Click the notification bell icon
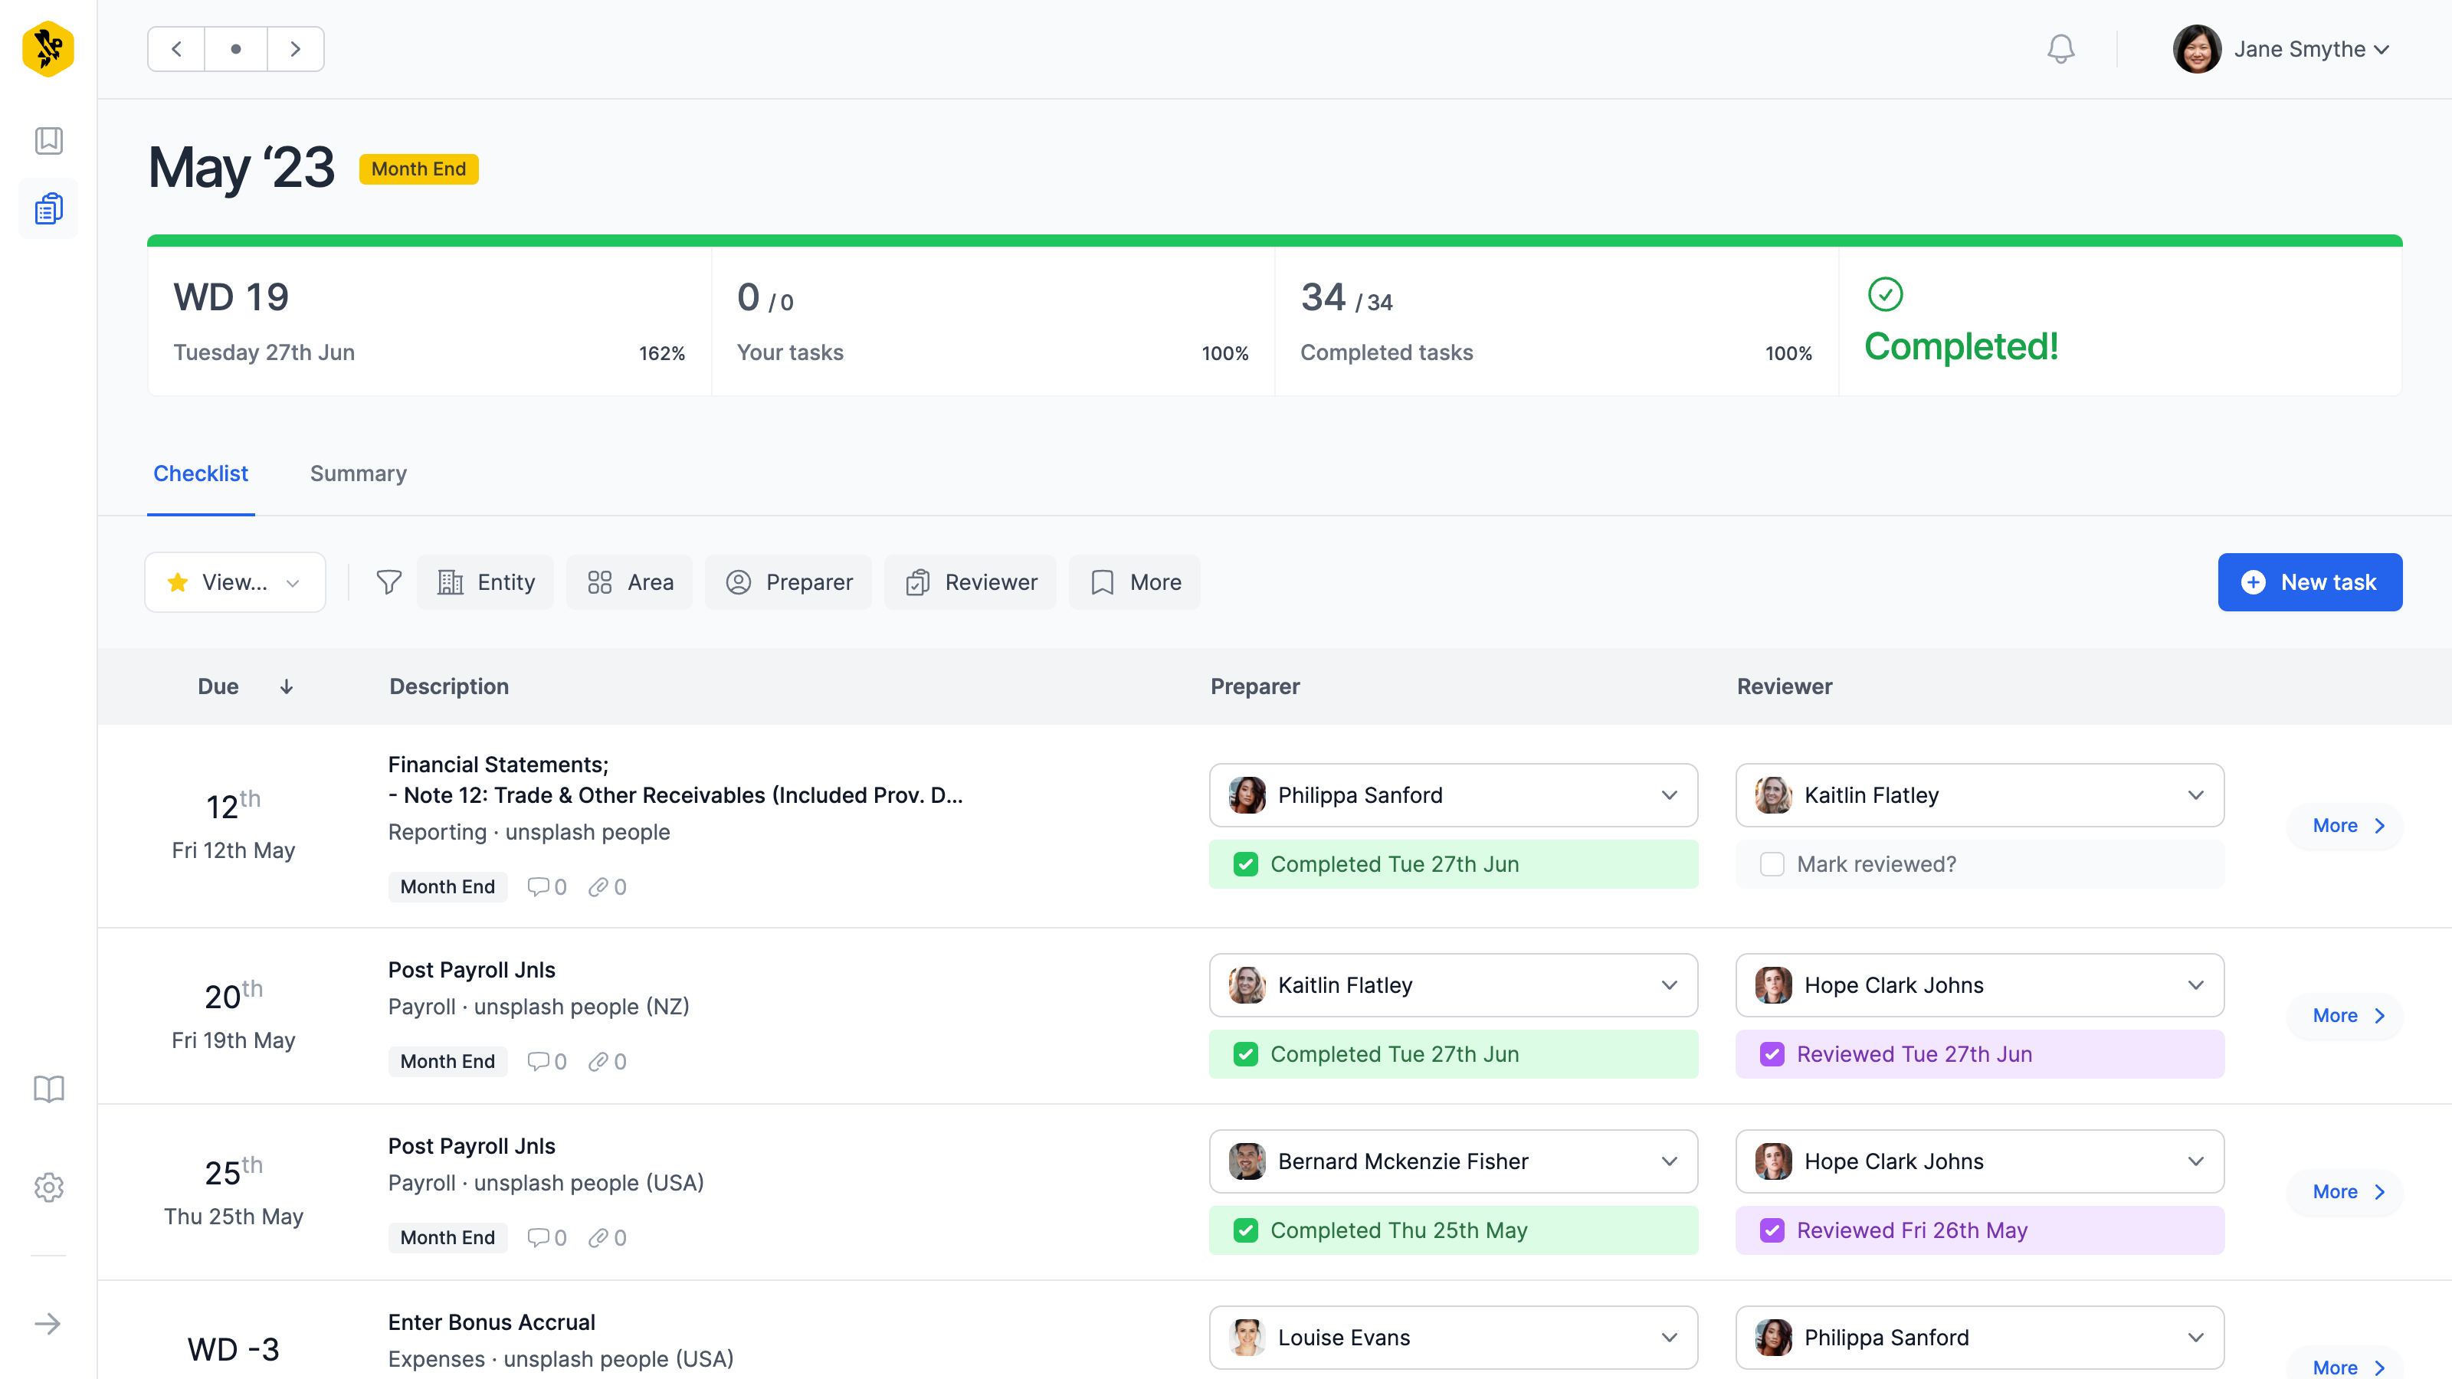Viewport: 2452px width, 1379px height. click(x=2060, y=50)
